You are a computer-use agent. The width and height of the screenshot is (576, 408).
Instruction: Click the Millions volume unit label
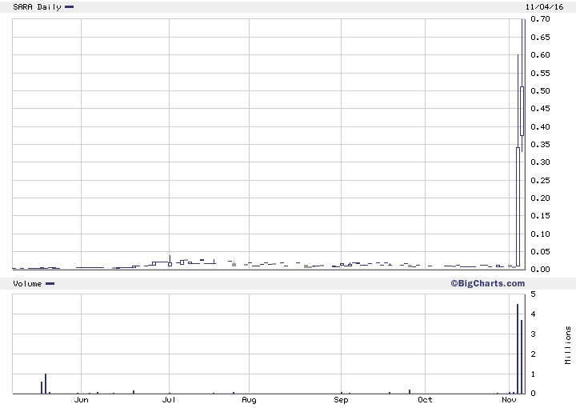click(x=568, y=346)
